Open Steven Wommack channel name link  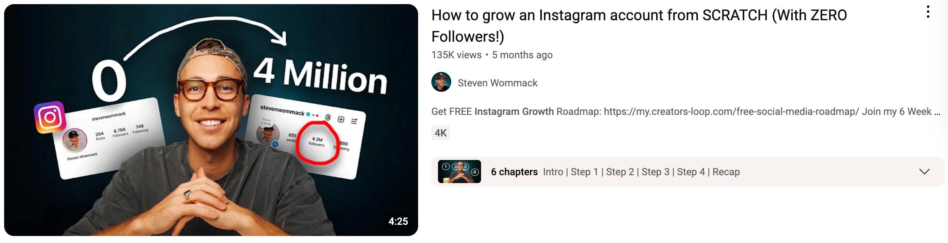(x=498, y=83)
